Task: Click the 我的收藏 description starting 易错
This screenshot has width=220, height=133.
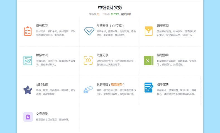Action: click(56, 92)
